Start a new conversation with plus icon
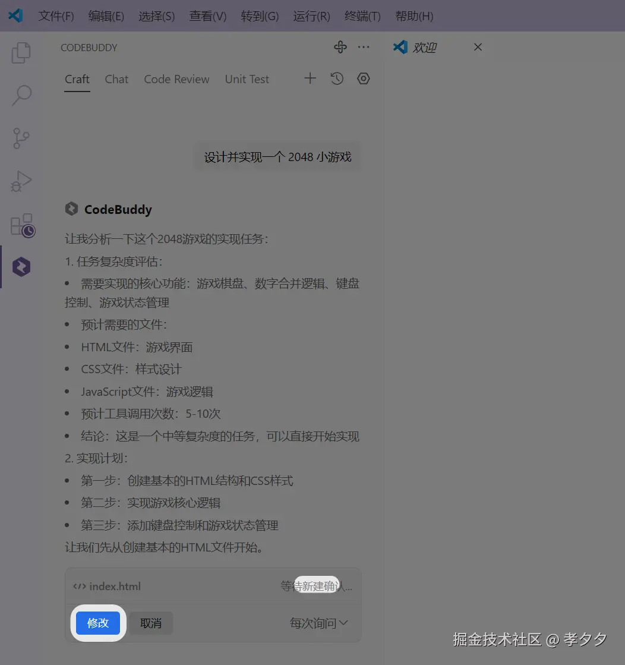Image resolution: width=625 pixels, height=665 pixels. click(x=310, y=78)
